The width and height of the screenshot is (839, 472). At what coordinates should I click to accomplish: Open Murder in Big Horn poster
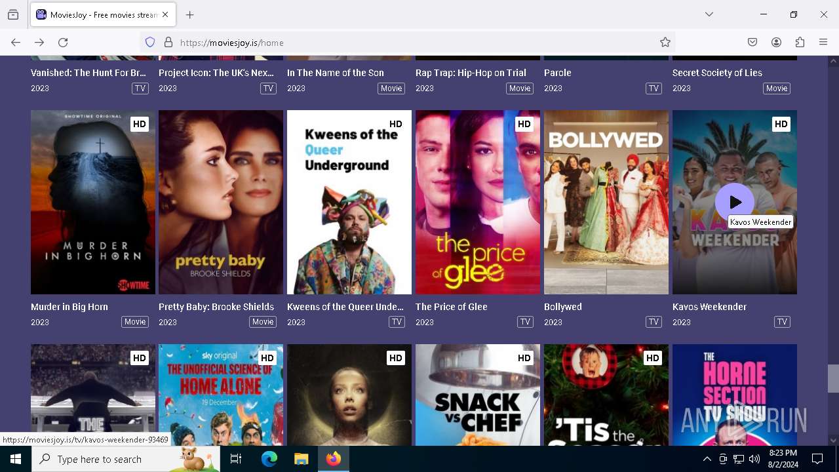(x=93, y=202)
